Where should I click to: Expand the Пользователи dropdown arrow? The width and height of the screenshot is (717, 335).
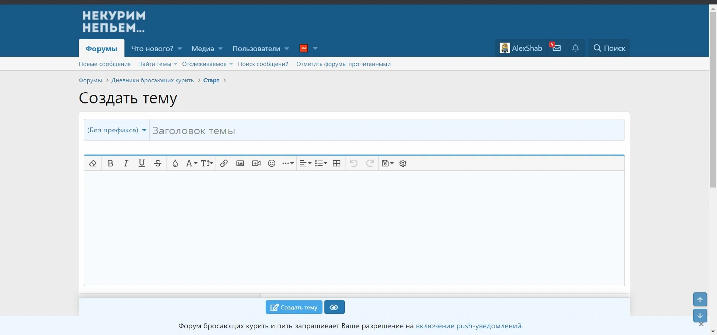(x=287, y=49)
